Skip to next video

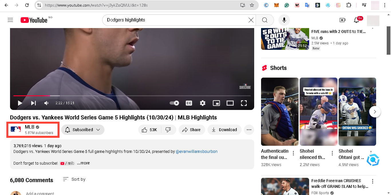pos(33,103)
